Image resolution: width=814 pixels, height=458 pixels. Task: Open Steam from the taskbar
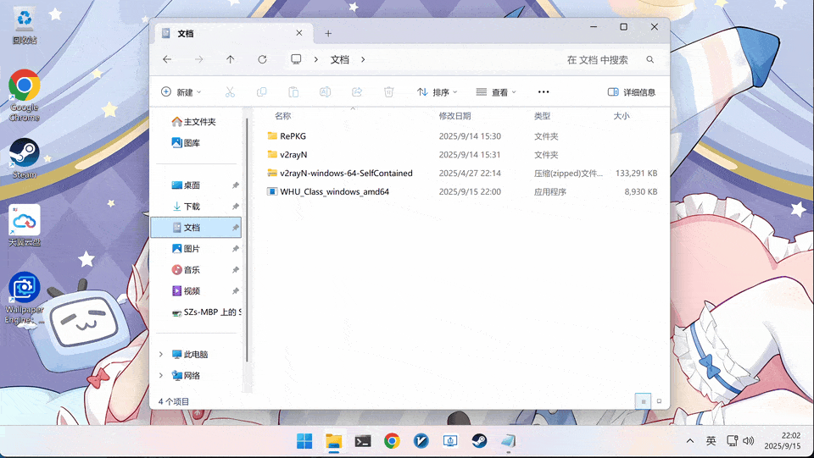[479, 441]
